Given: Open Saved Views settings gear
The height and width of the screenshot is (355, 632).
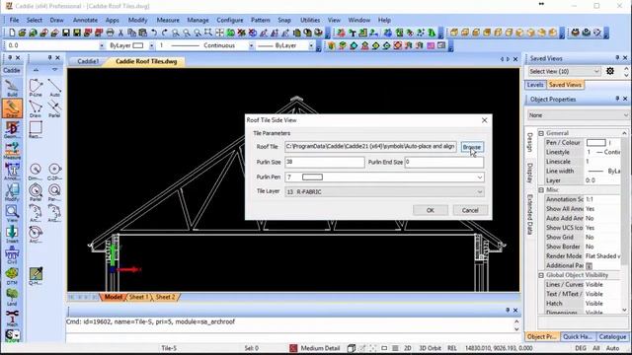Looking at the screenshot, I should [610, 71].
